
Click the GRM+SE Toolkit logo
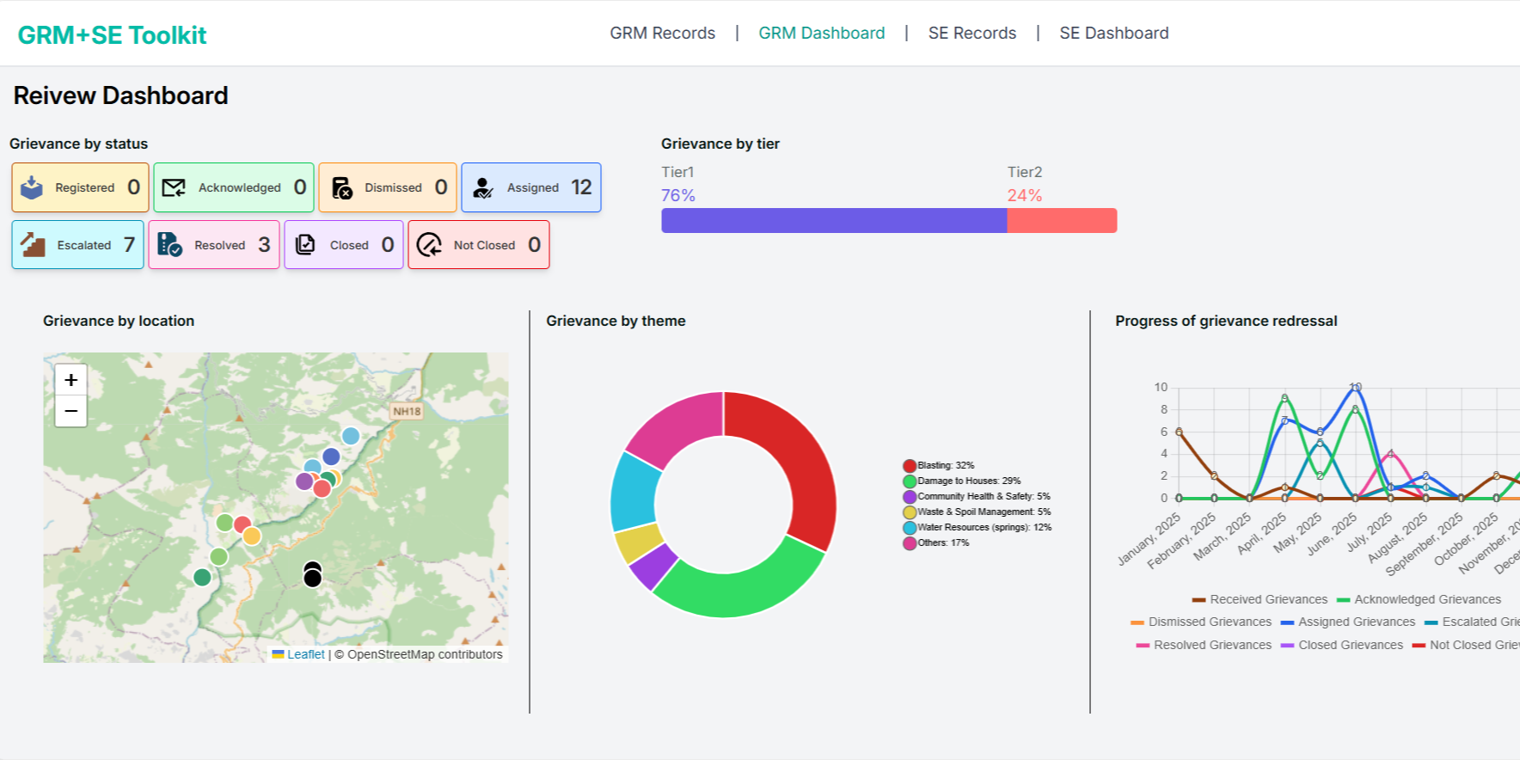pos(112,35)
